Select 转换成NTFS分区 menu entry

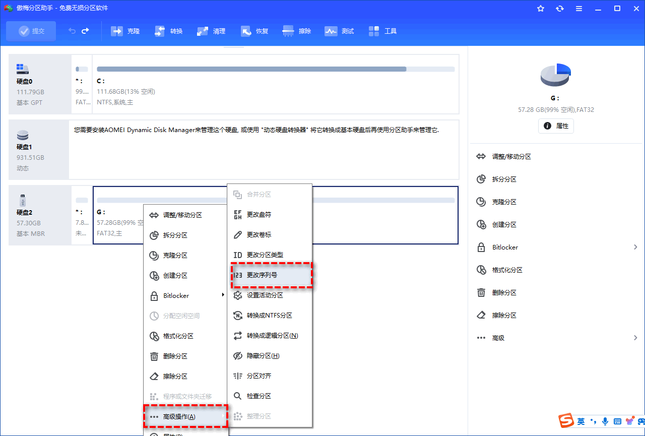pos(269,316)
